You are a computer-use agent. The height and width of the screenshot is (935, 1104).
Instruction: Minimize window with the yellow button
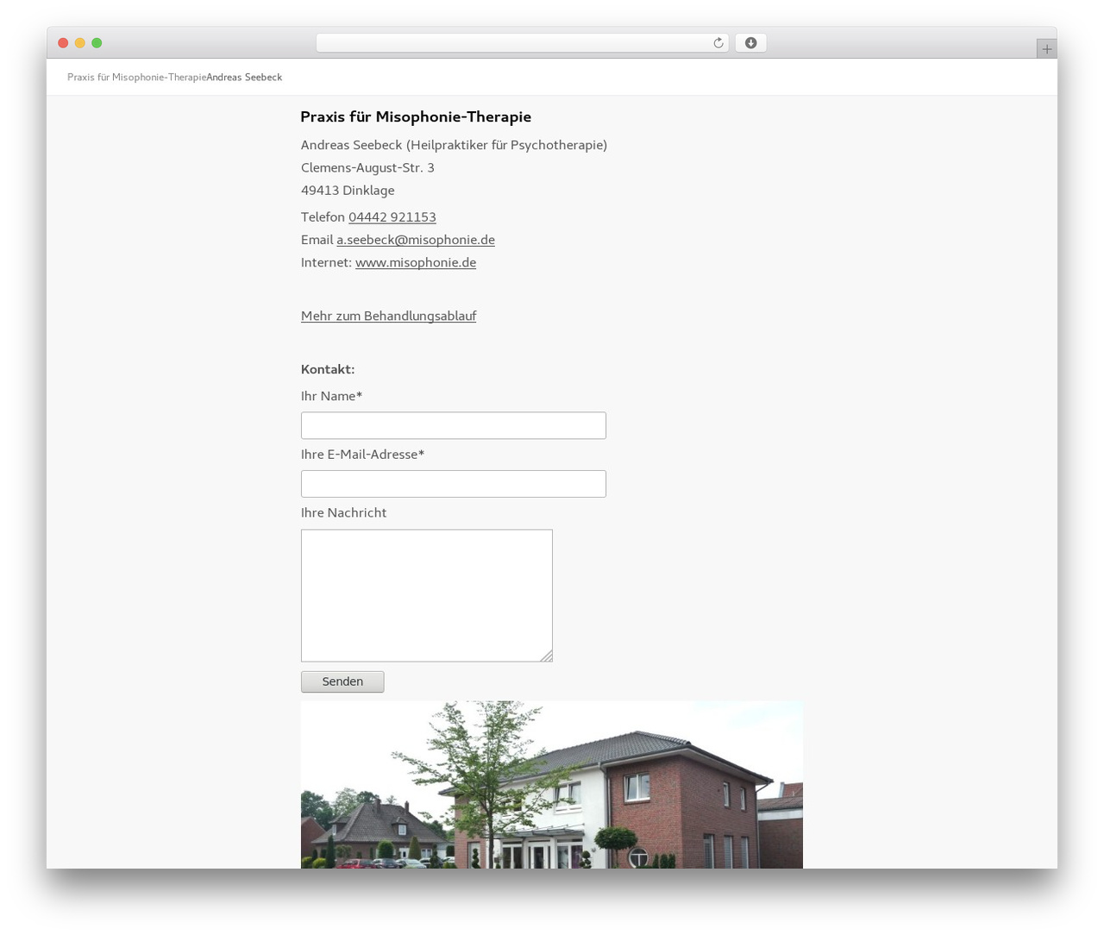[x=80, y=43]
